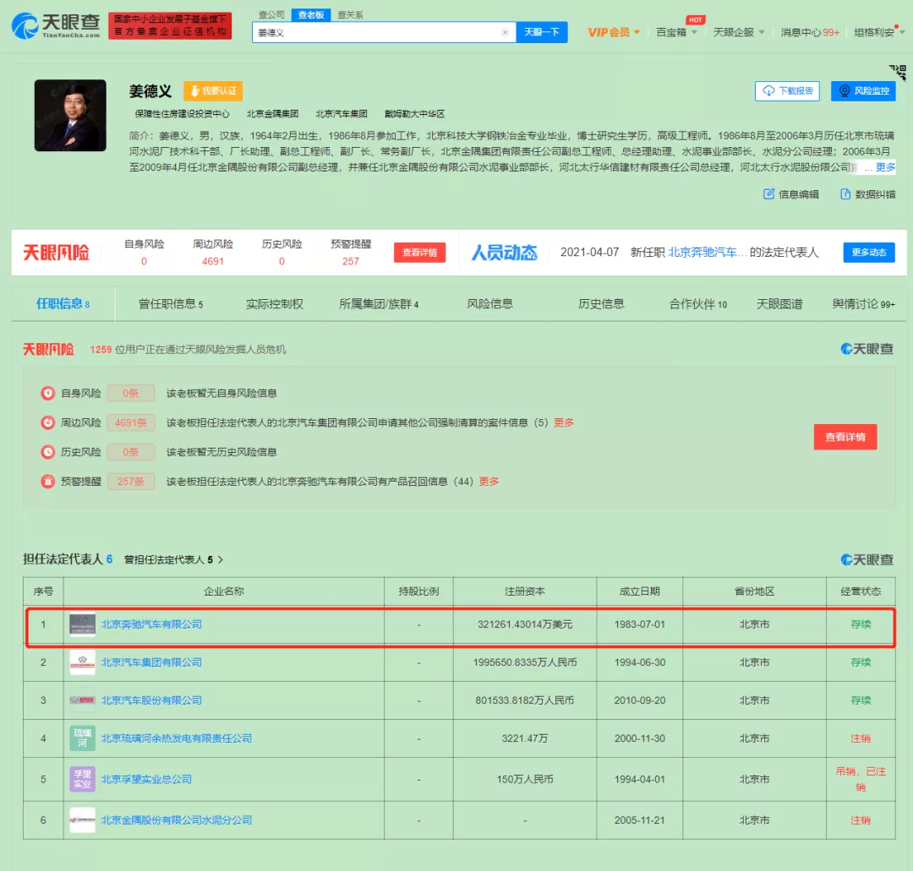Select the 查关系 search tab
The width and height of the screenshot is (913, 871).
[x=351, y=14]
